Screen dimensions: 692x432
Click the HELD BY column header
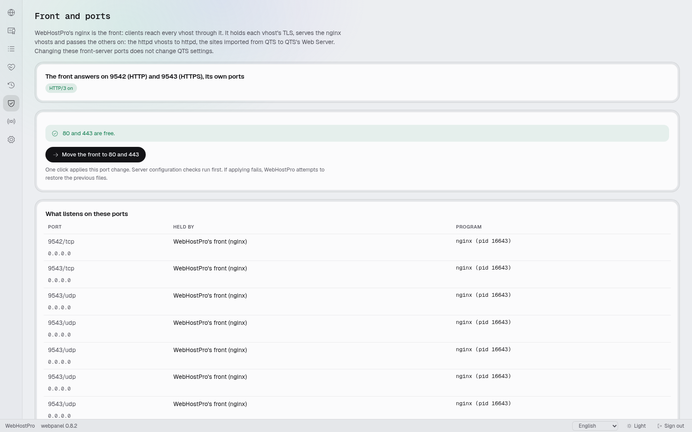coord(183,227)
